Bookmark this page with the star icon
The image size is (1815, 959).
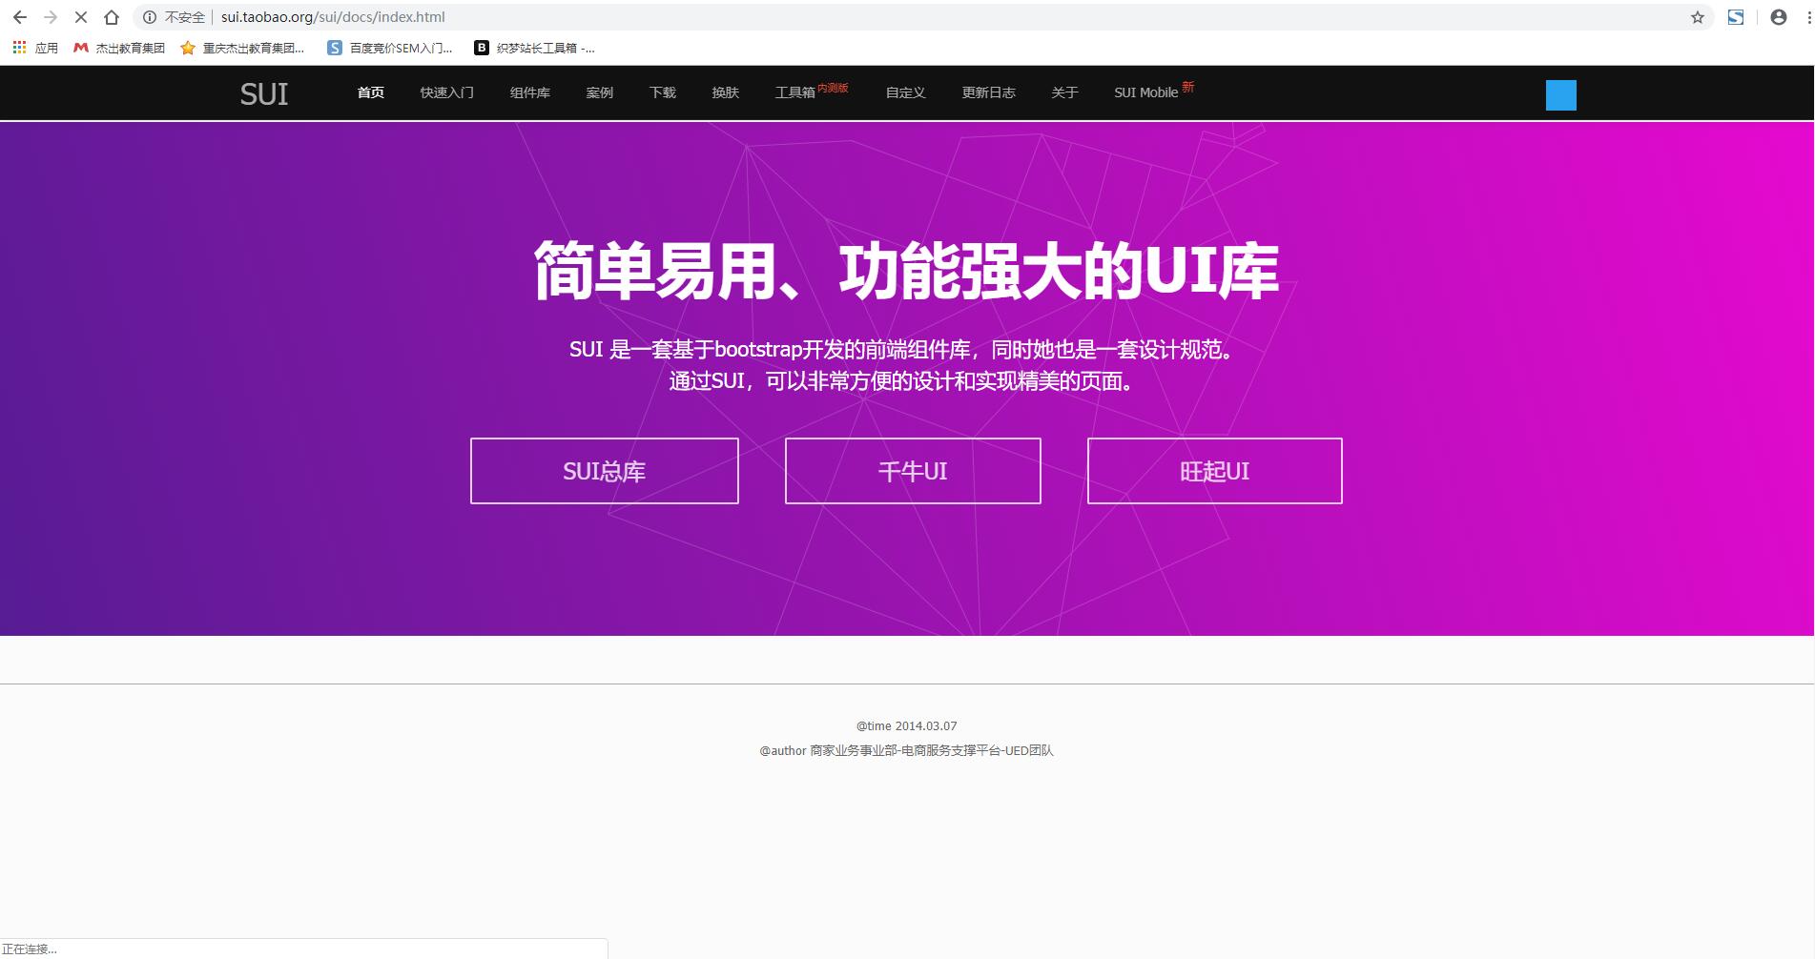coord(1698,17)
